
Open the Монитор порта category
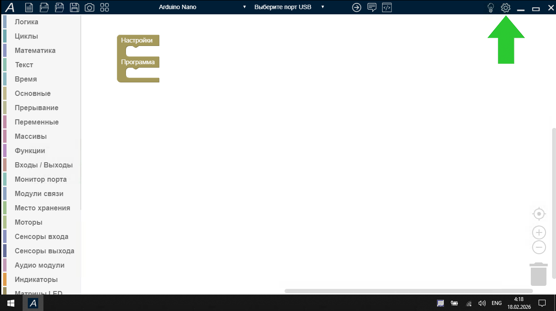[40, 179]
